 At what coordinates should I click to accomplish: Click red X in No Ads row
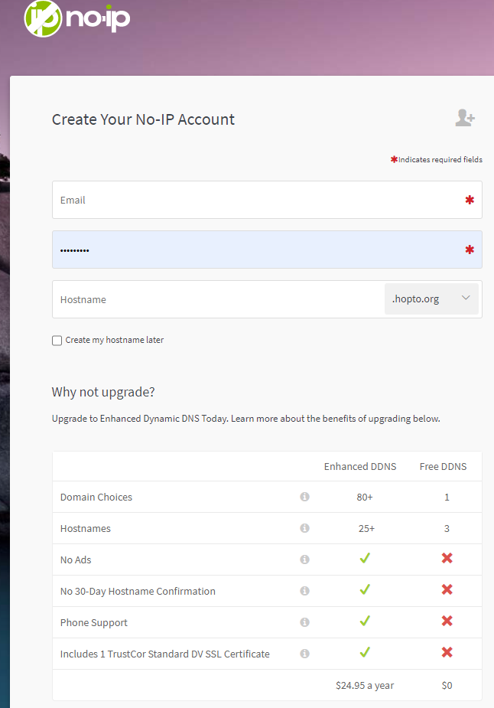tap(447, 559)
